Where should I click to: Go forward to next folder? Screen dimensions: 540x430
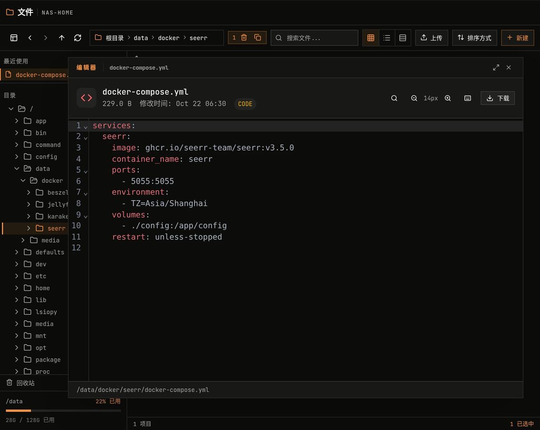pyautogui.click(x=45, y=38)
